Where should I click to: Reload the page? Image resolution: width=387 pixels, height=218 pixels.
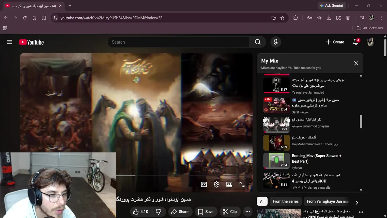coord(25,18)
